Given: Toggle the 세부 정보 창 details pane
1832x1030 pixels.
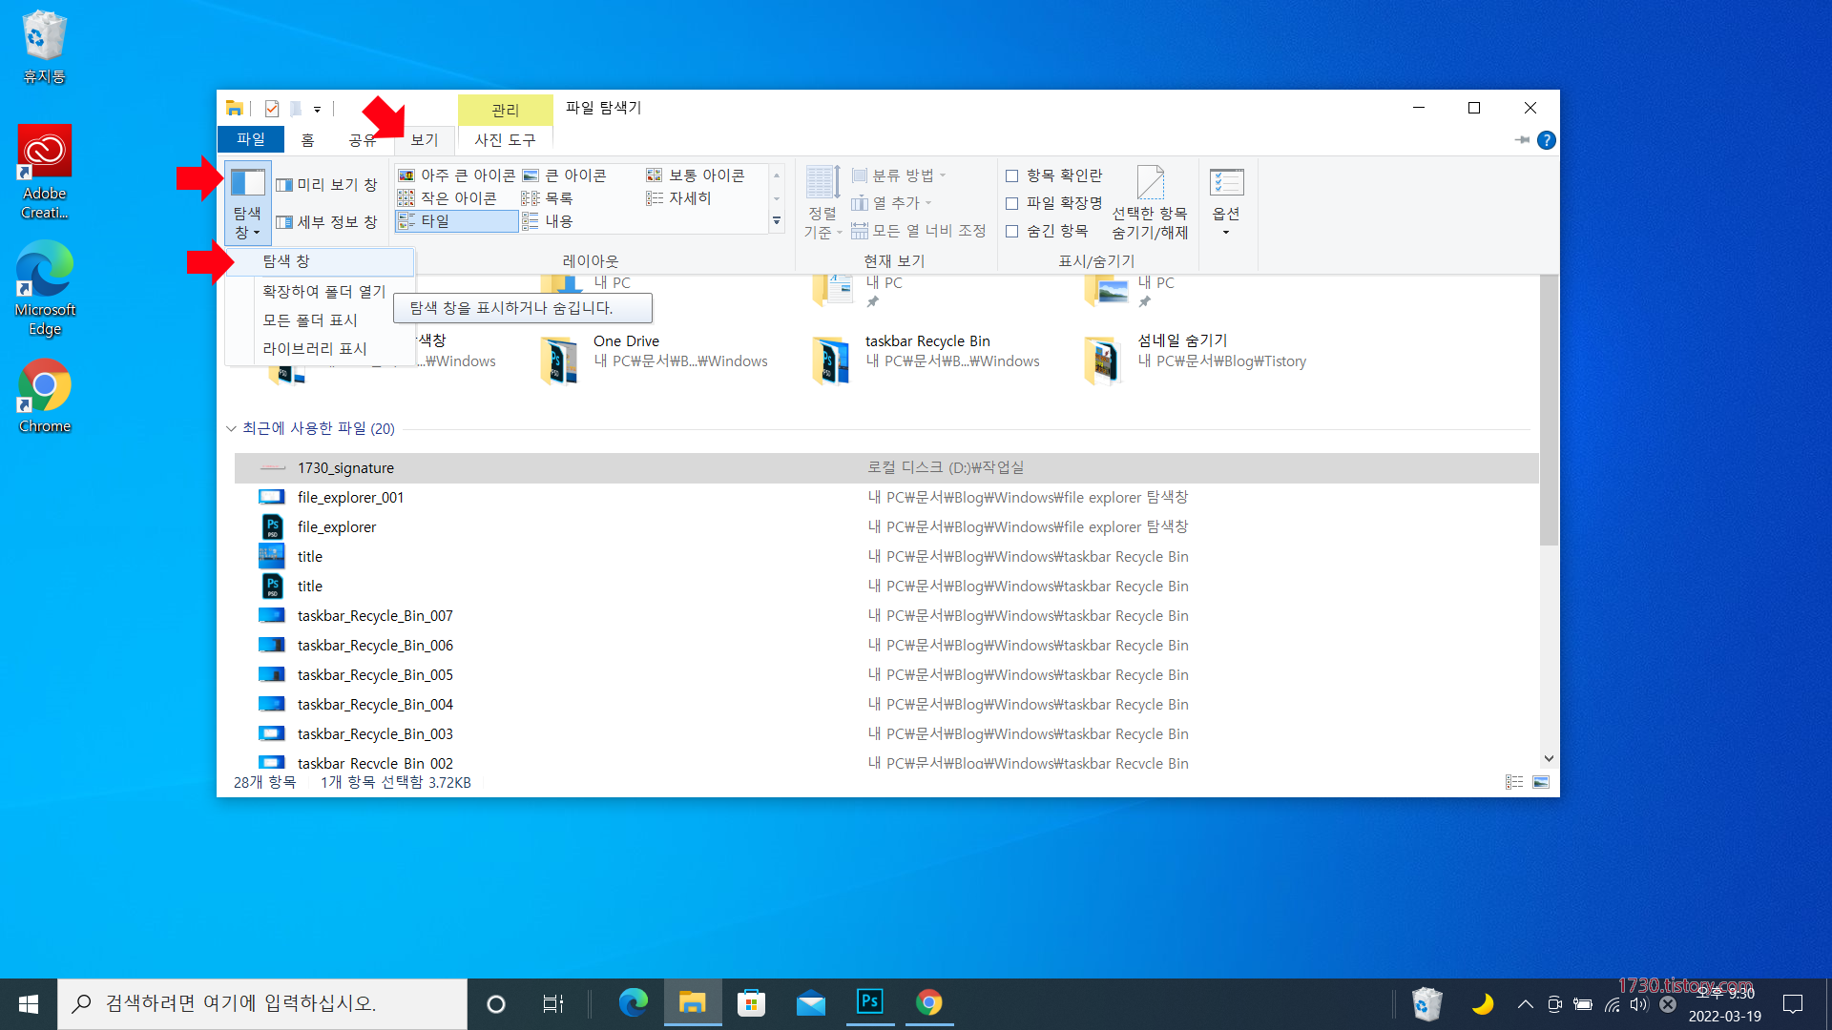Looking at the screenshot, I should pos(327,222).
